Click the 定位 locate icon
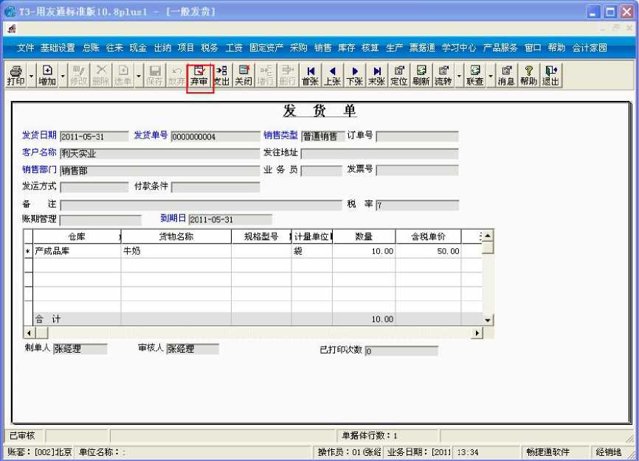The width and height of the screenshot is (639, 461). (x=399, y=76)
